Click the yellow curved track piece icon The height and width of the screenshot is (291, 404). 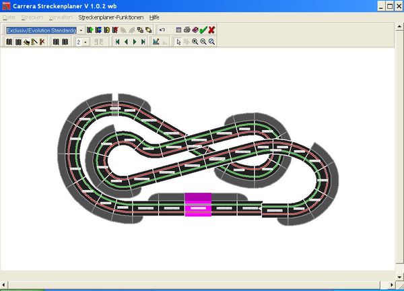coord(106,30)
